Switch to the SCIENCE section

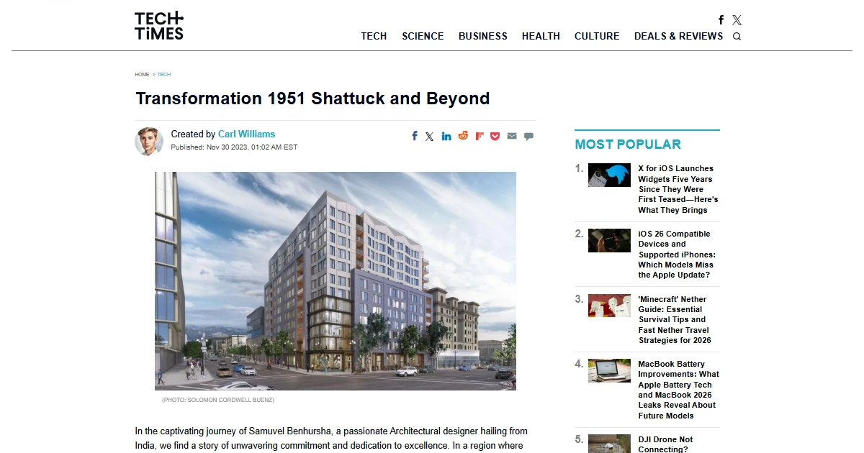[x=423, y=36]
